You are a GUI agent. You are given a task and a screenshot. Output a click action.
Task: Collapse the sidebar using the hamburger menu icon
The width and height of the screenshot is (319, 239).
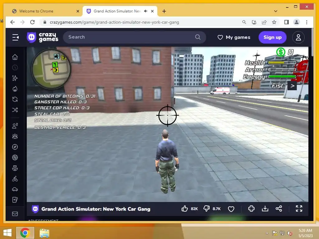tap(16, 37)
